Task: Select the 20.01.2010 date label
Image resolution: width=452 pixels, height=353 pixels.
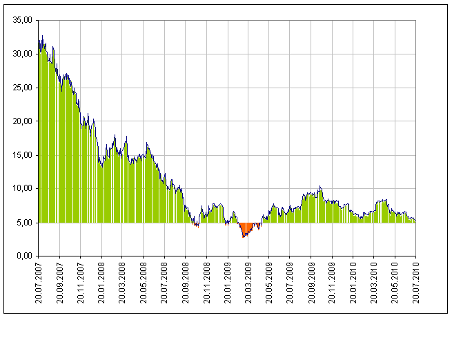Action: coord(353,283)
